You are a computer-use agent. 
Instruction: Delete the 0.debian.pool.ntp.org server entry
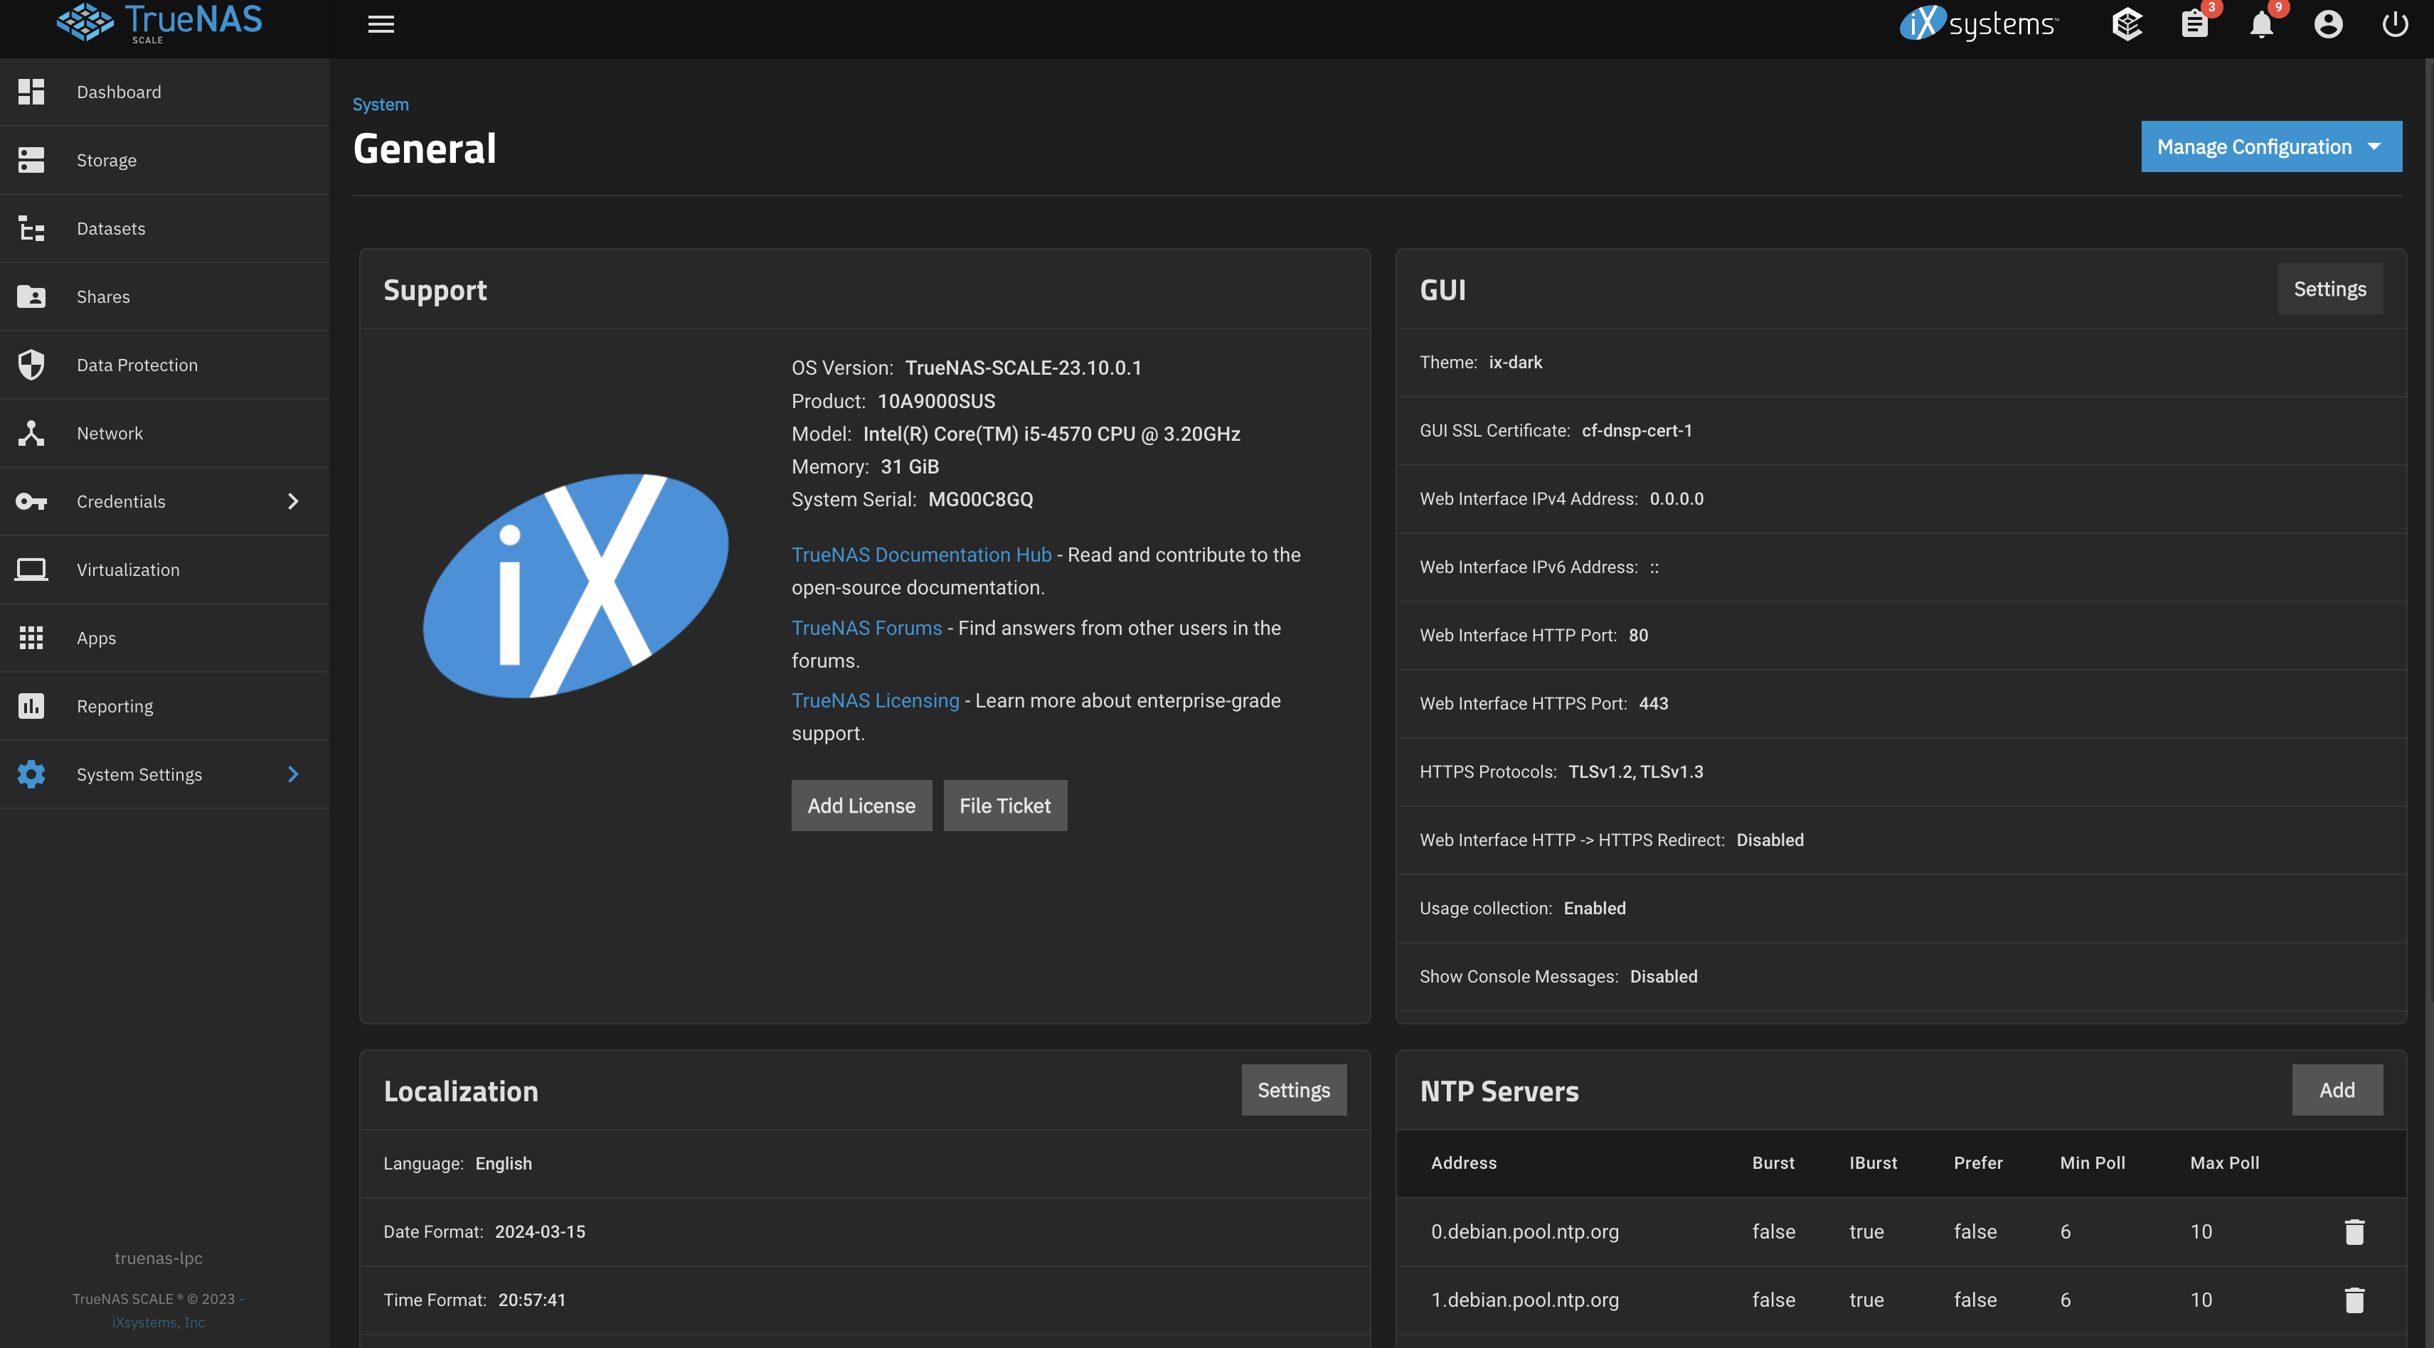(2354, 1232)
